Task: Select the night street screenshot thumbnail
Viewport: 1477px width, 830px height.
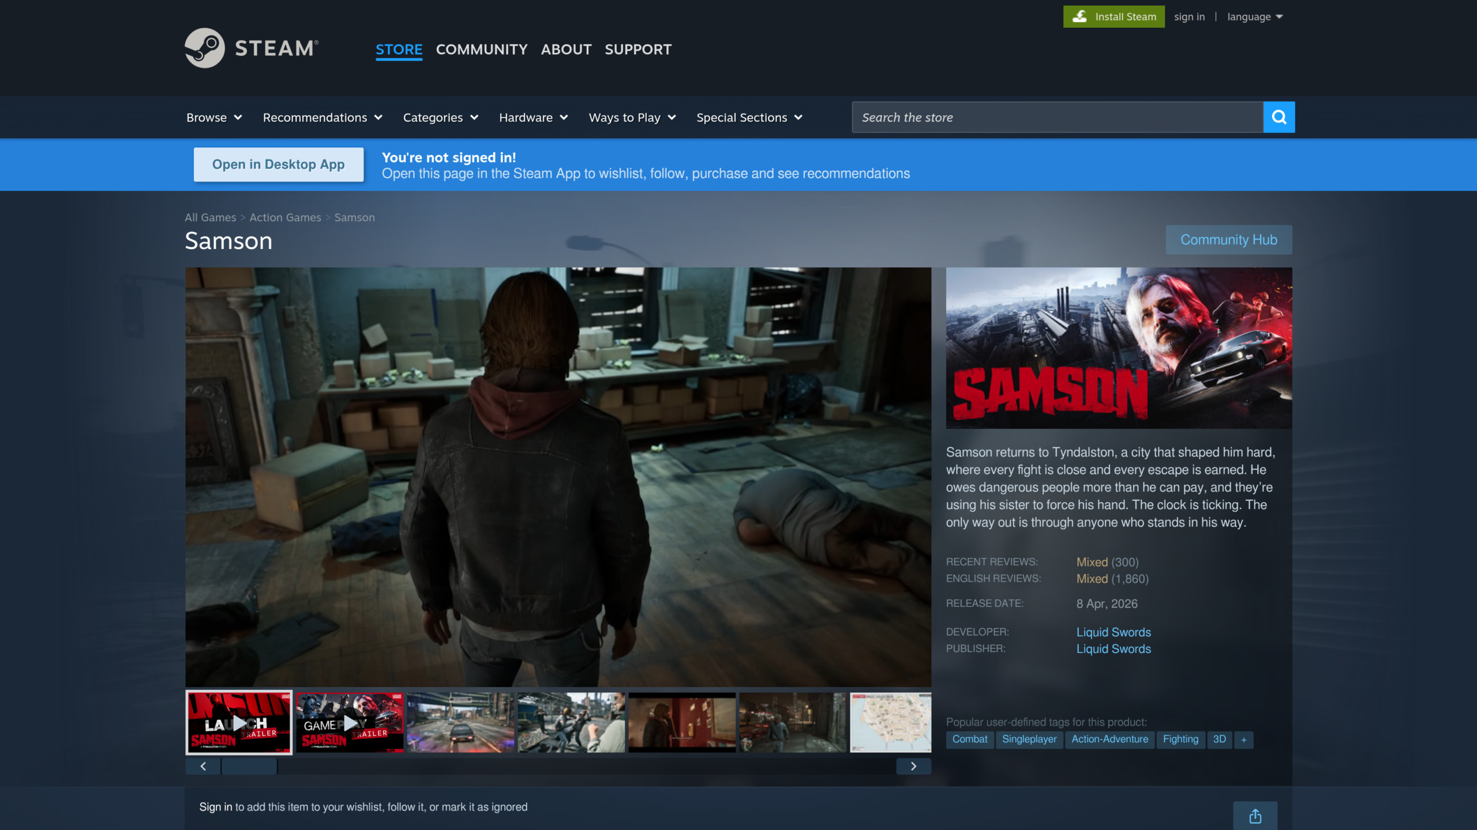Action: click(793, 722)
